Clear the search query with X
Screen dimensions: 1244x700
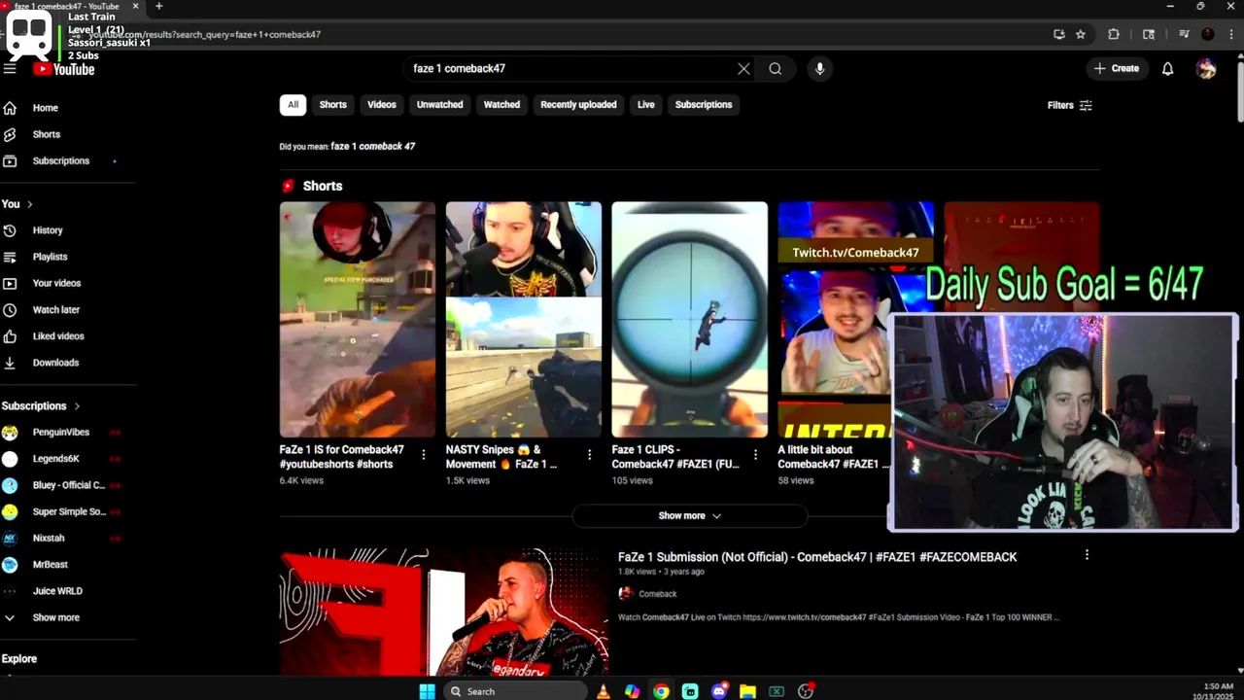coord(743,68)
